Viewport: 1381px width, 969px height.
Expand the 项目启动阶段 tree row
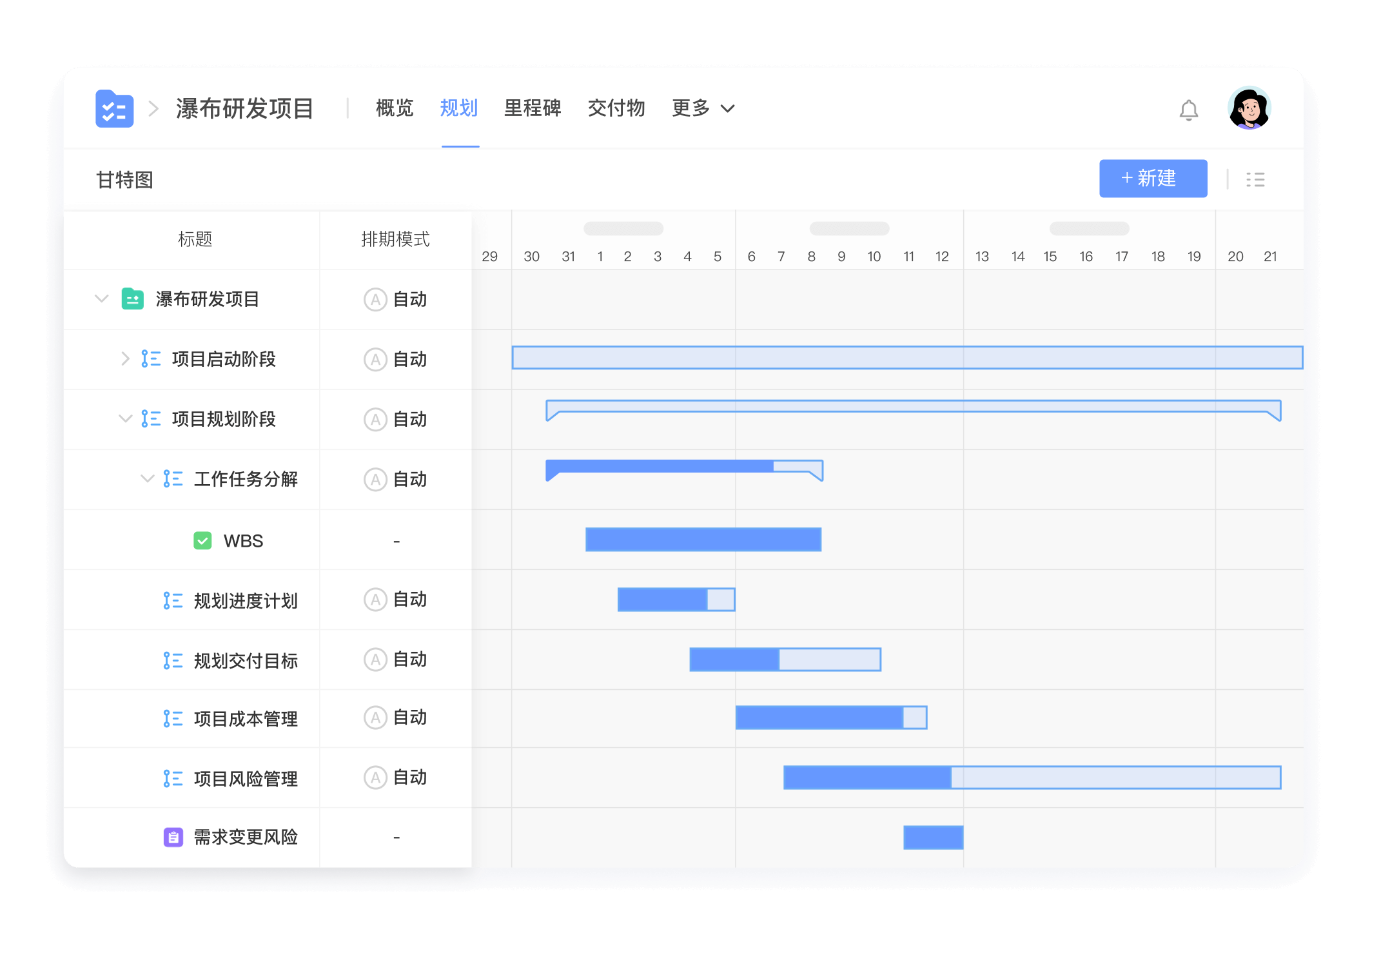click(125, 359)
